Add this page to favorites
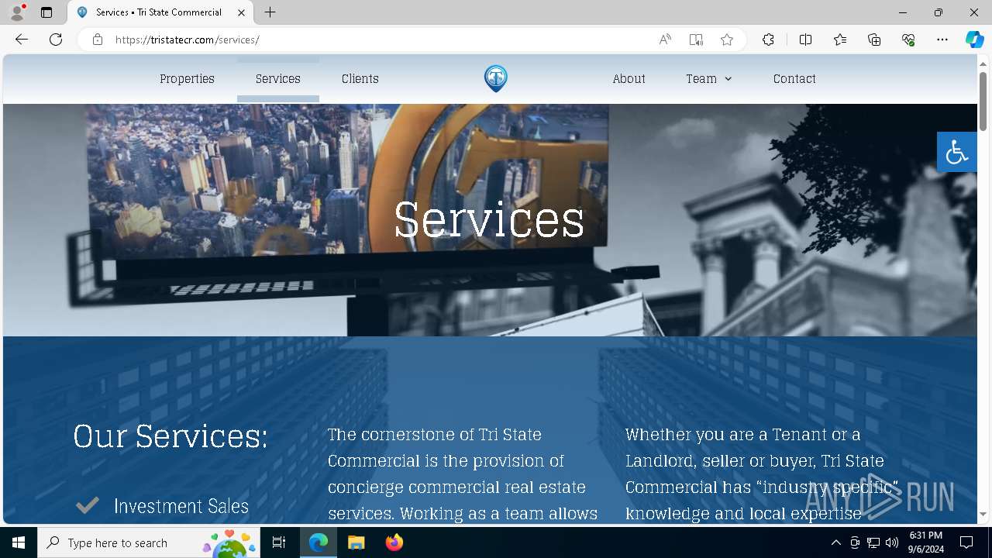 coord(727,40)
